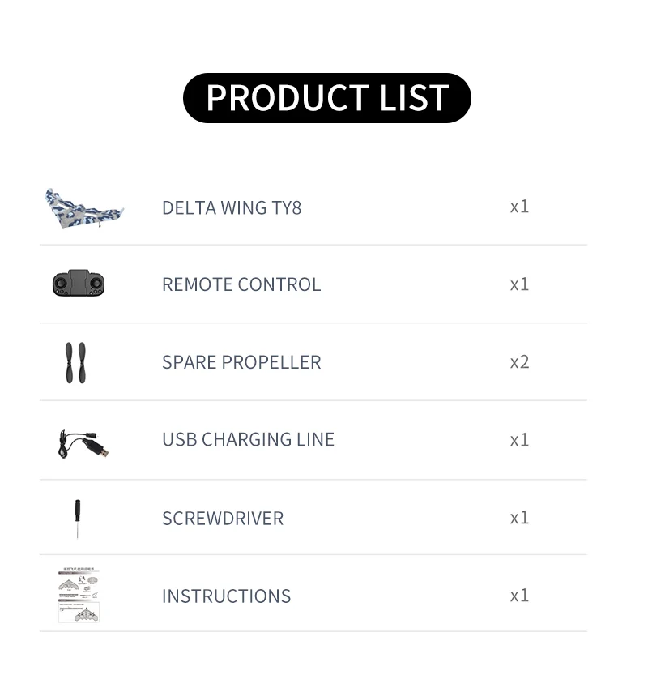Click the x1 quantity for USB Charging Line
This screenshot has width=648, height=675.
[519, 439]
